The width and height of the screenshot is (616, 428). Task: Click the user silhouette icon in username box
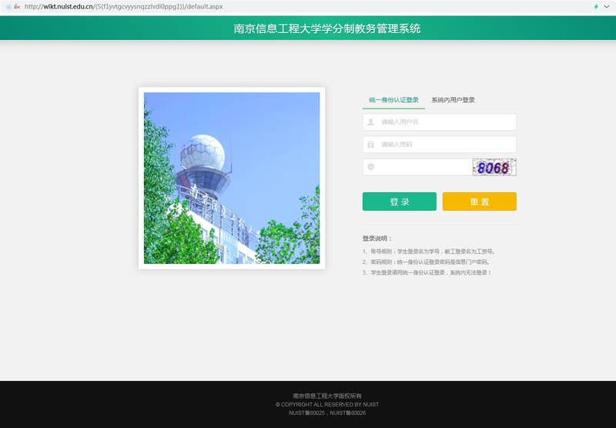(x=370, y=122)
